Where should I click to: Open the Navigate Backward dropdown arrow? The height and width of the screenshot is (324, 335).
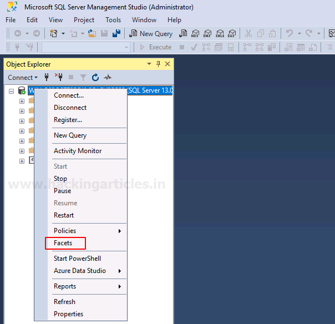click(x=27, y=33)
